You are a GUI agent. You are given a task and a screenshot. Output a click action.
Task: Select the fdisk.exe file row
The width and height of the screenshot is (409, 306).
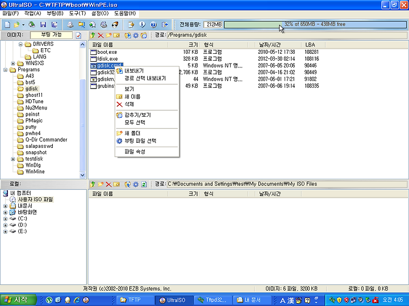[107, 59]
